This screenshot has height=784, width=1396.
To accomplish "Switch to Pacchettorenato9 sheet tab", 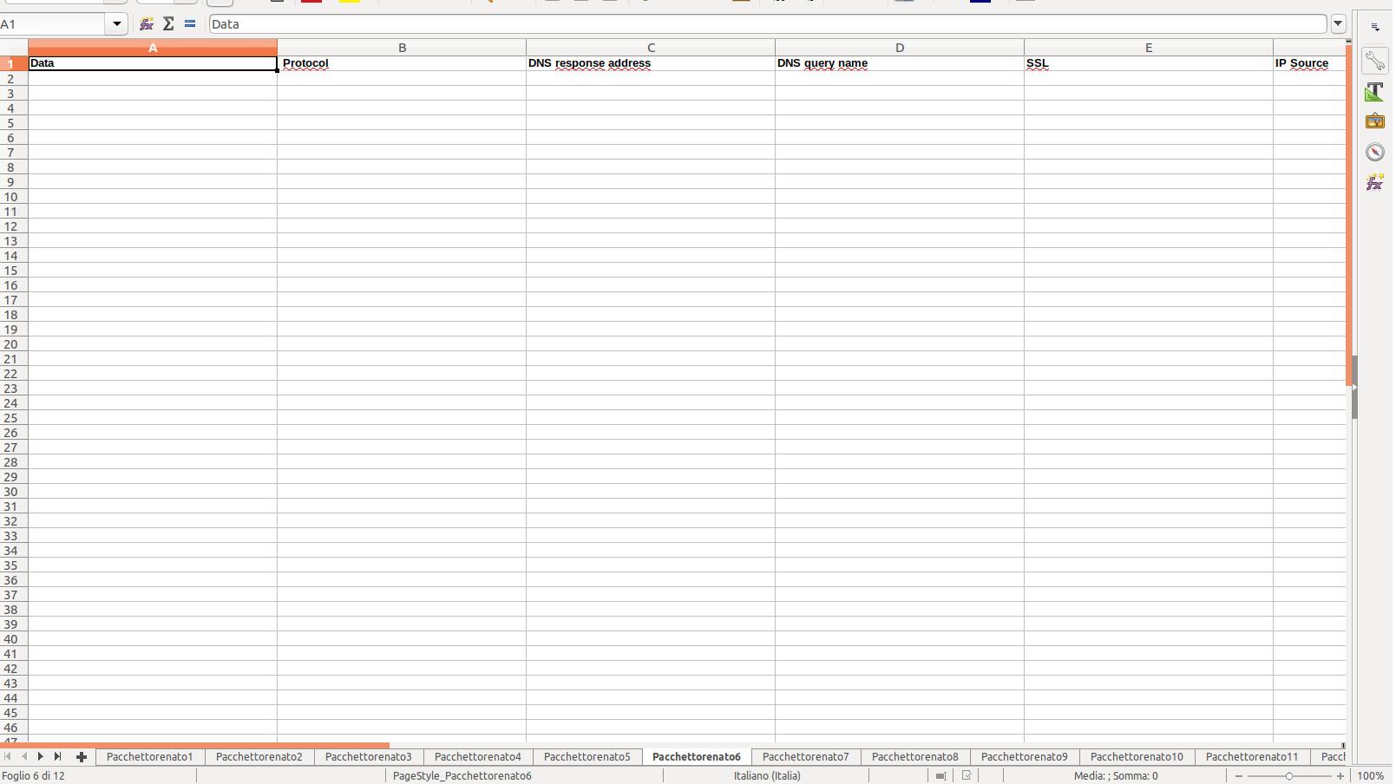I will (x=1025, y=757).
